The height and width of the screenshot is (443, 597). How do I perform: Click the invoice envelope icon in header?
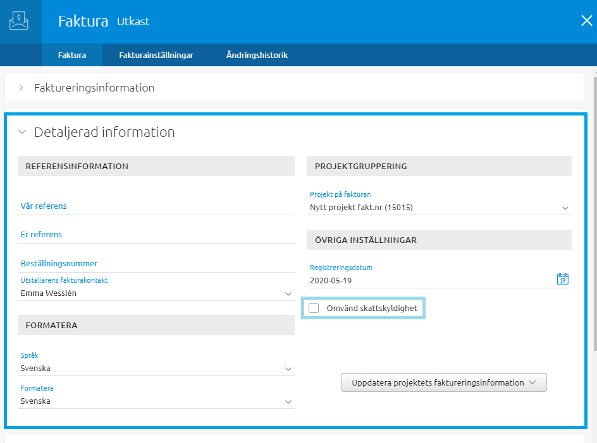(19, 21)
